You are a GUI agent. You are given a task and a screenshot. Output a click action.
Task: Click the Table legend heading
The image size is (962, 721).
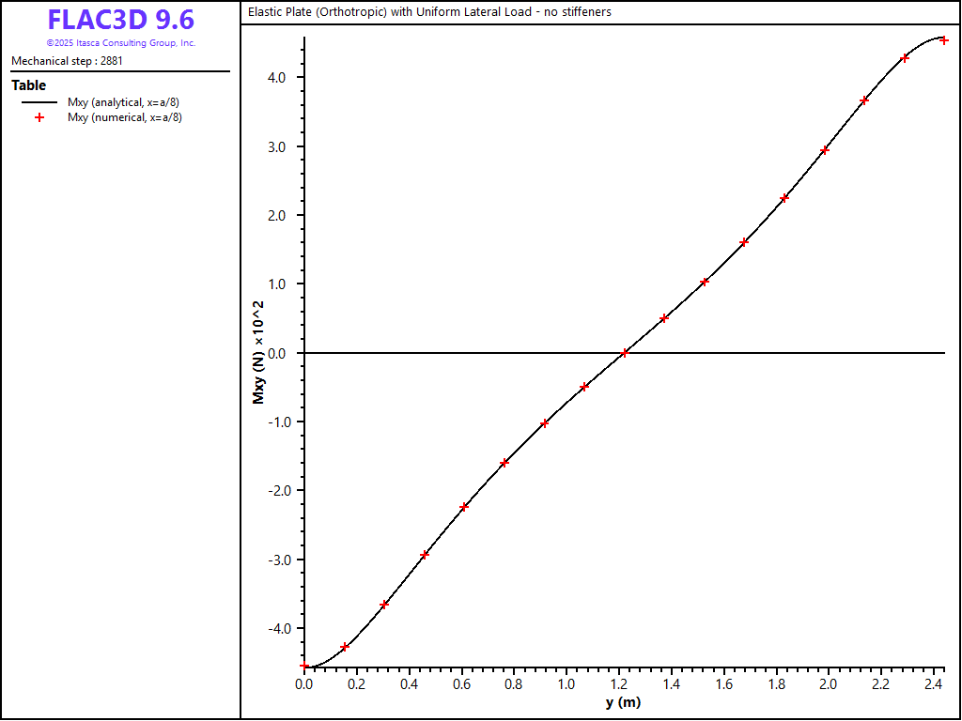pyautogui.click(x=28, y=85)
